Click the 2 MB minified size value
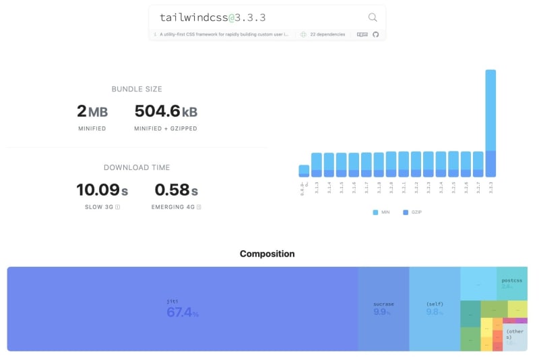 tap(92, 111)
